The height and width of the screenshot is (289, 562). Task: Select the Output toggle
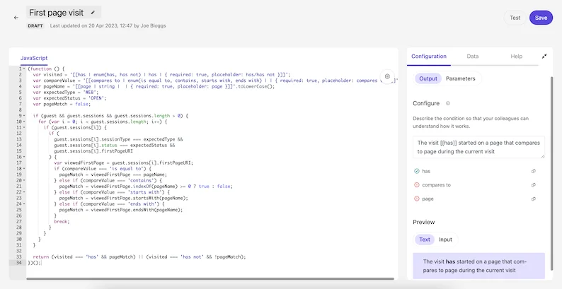(x=428, y=78)
